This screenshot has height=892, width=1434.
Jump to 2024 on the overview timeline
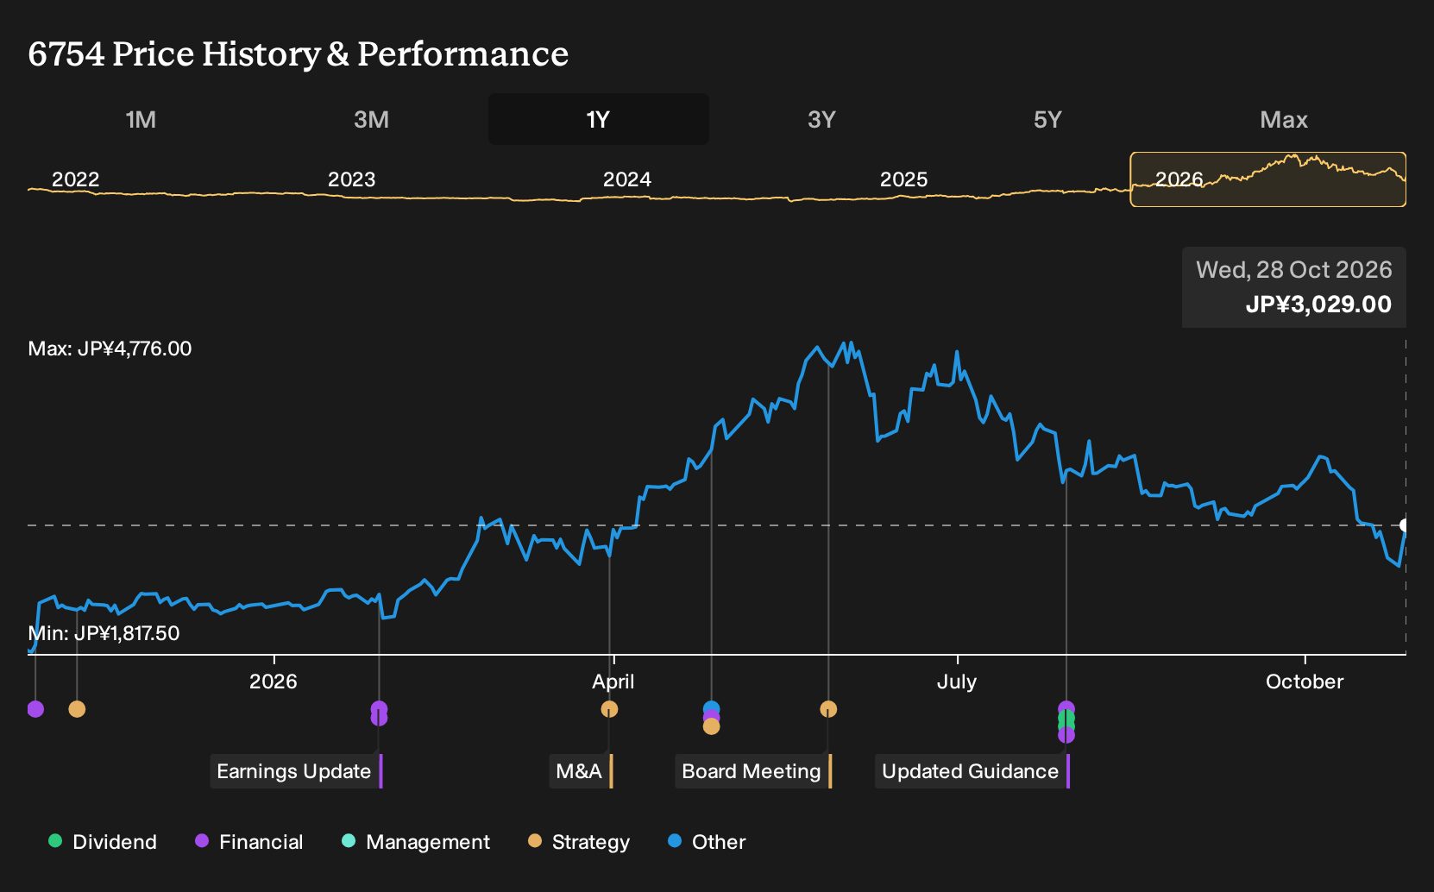tap(627, 179)
